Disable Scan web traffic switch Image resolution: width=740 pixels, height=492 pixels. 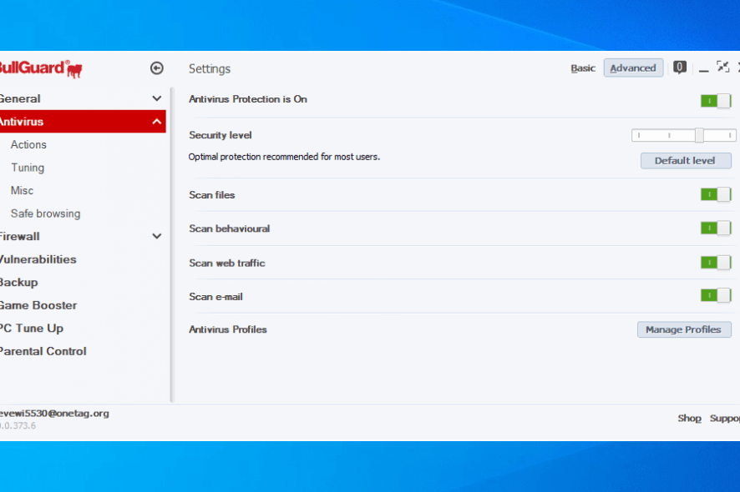[716, 263]
